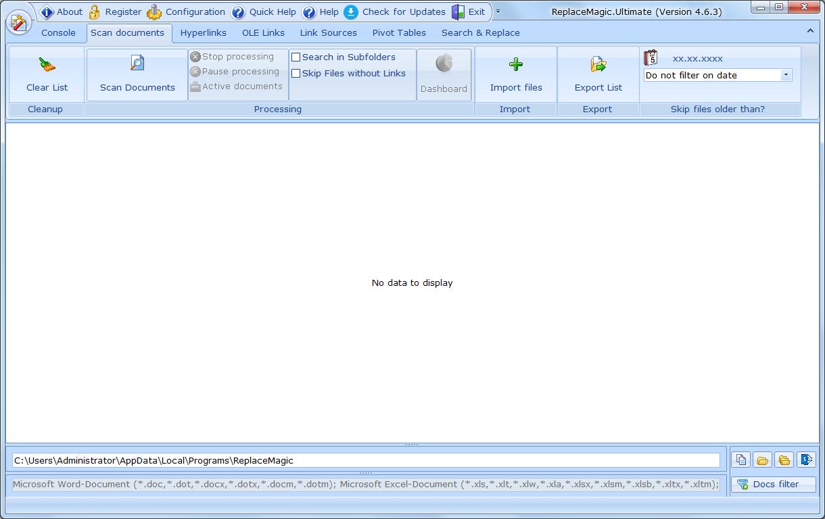The width and height of the screenshot is (825, 519).
Task: Select the Scan documents tab
Action: (128, 32)
